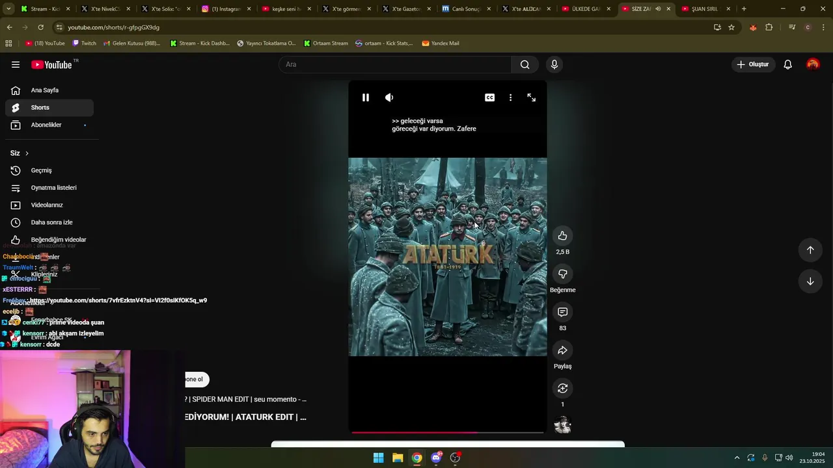Open the Twitch bookmark
This screenshot has width=833, height=468.
[x=85, y=44]
